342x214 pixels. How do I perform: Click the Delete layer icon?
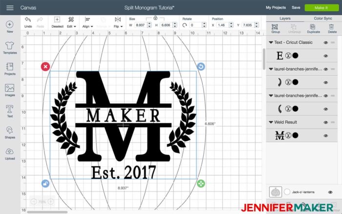pos(331,27)
